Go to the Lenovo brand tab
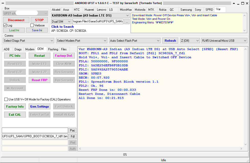The width and height of the screenshot is (250, 163). [x=101, y=10]
